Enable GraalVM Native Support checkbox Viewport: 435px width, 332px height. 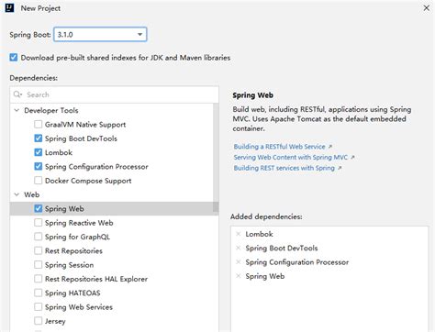click(39, 124)
